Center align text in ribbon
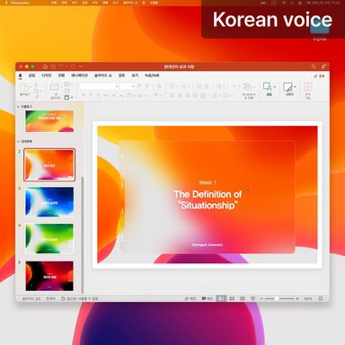 180,95
